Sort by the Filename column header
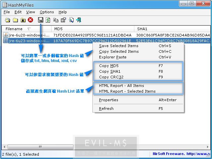This screenshot has width=212, height=159. tap(26, 29)
